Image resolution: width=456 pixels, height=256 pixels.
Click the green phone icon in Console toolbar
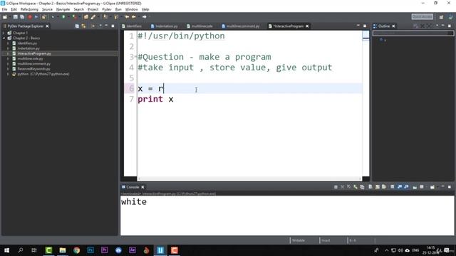pyautogui.click(x=356, y=187)
